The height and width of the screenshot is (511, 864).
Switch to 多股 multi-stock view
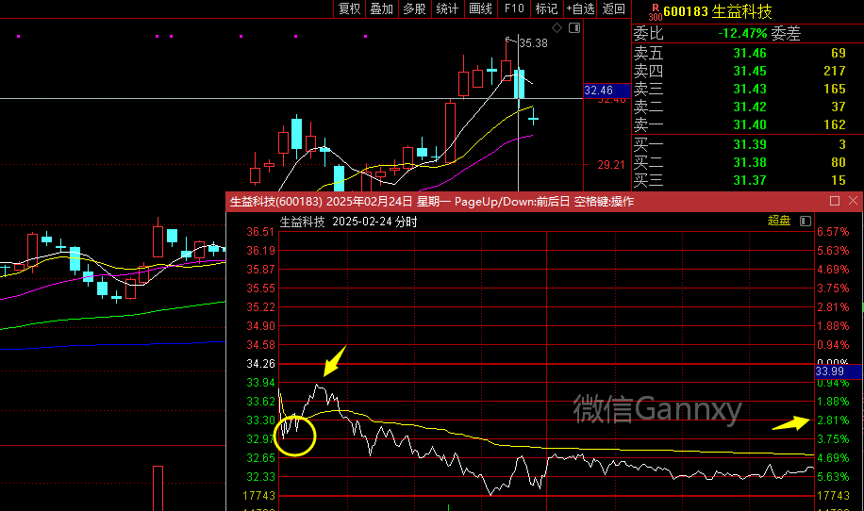pyautogui.click(x=414, y=8)
